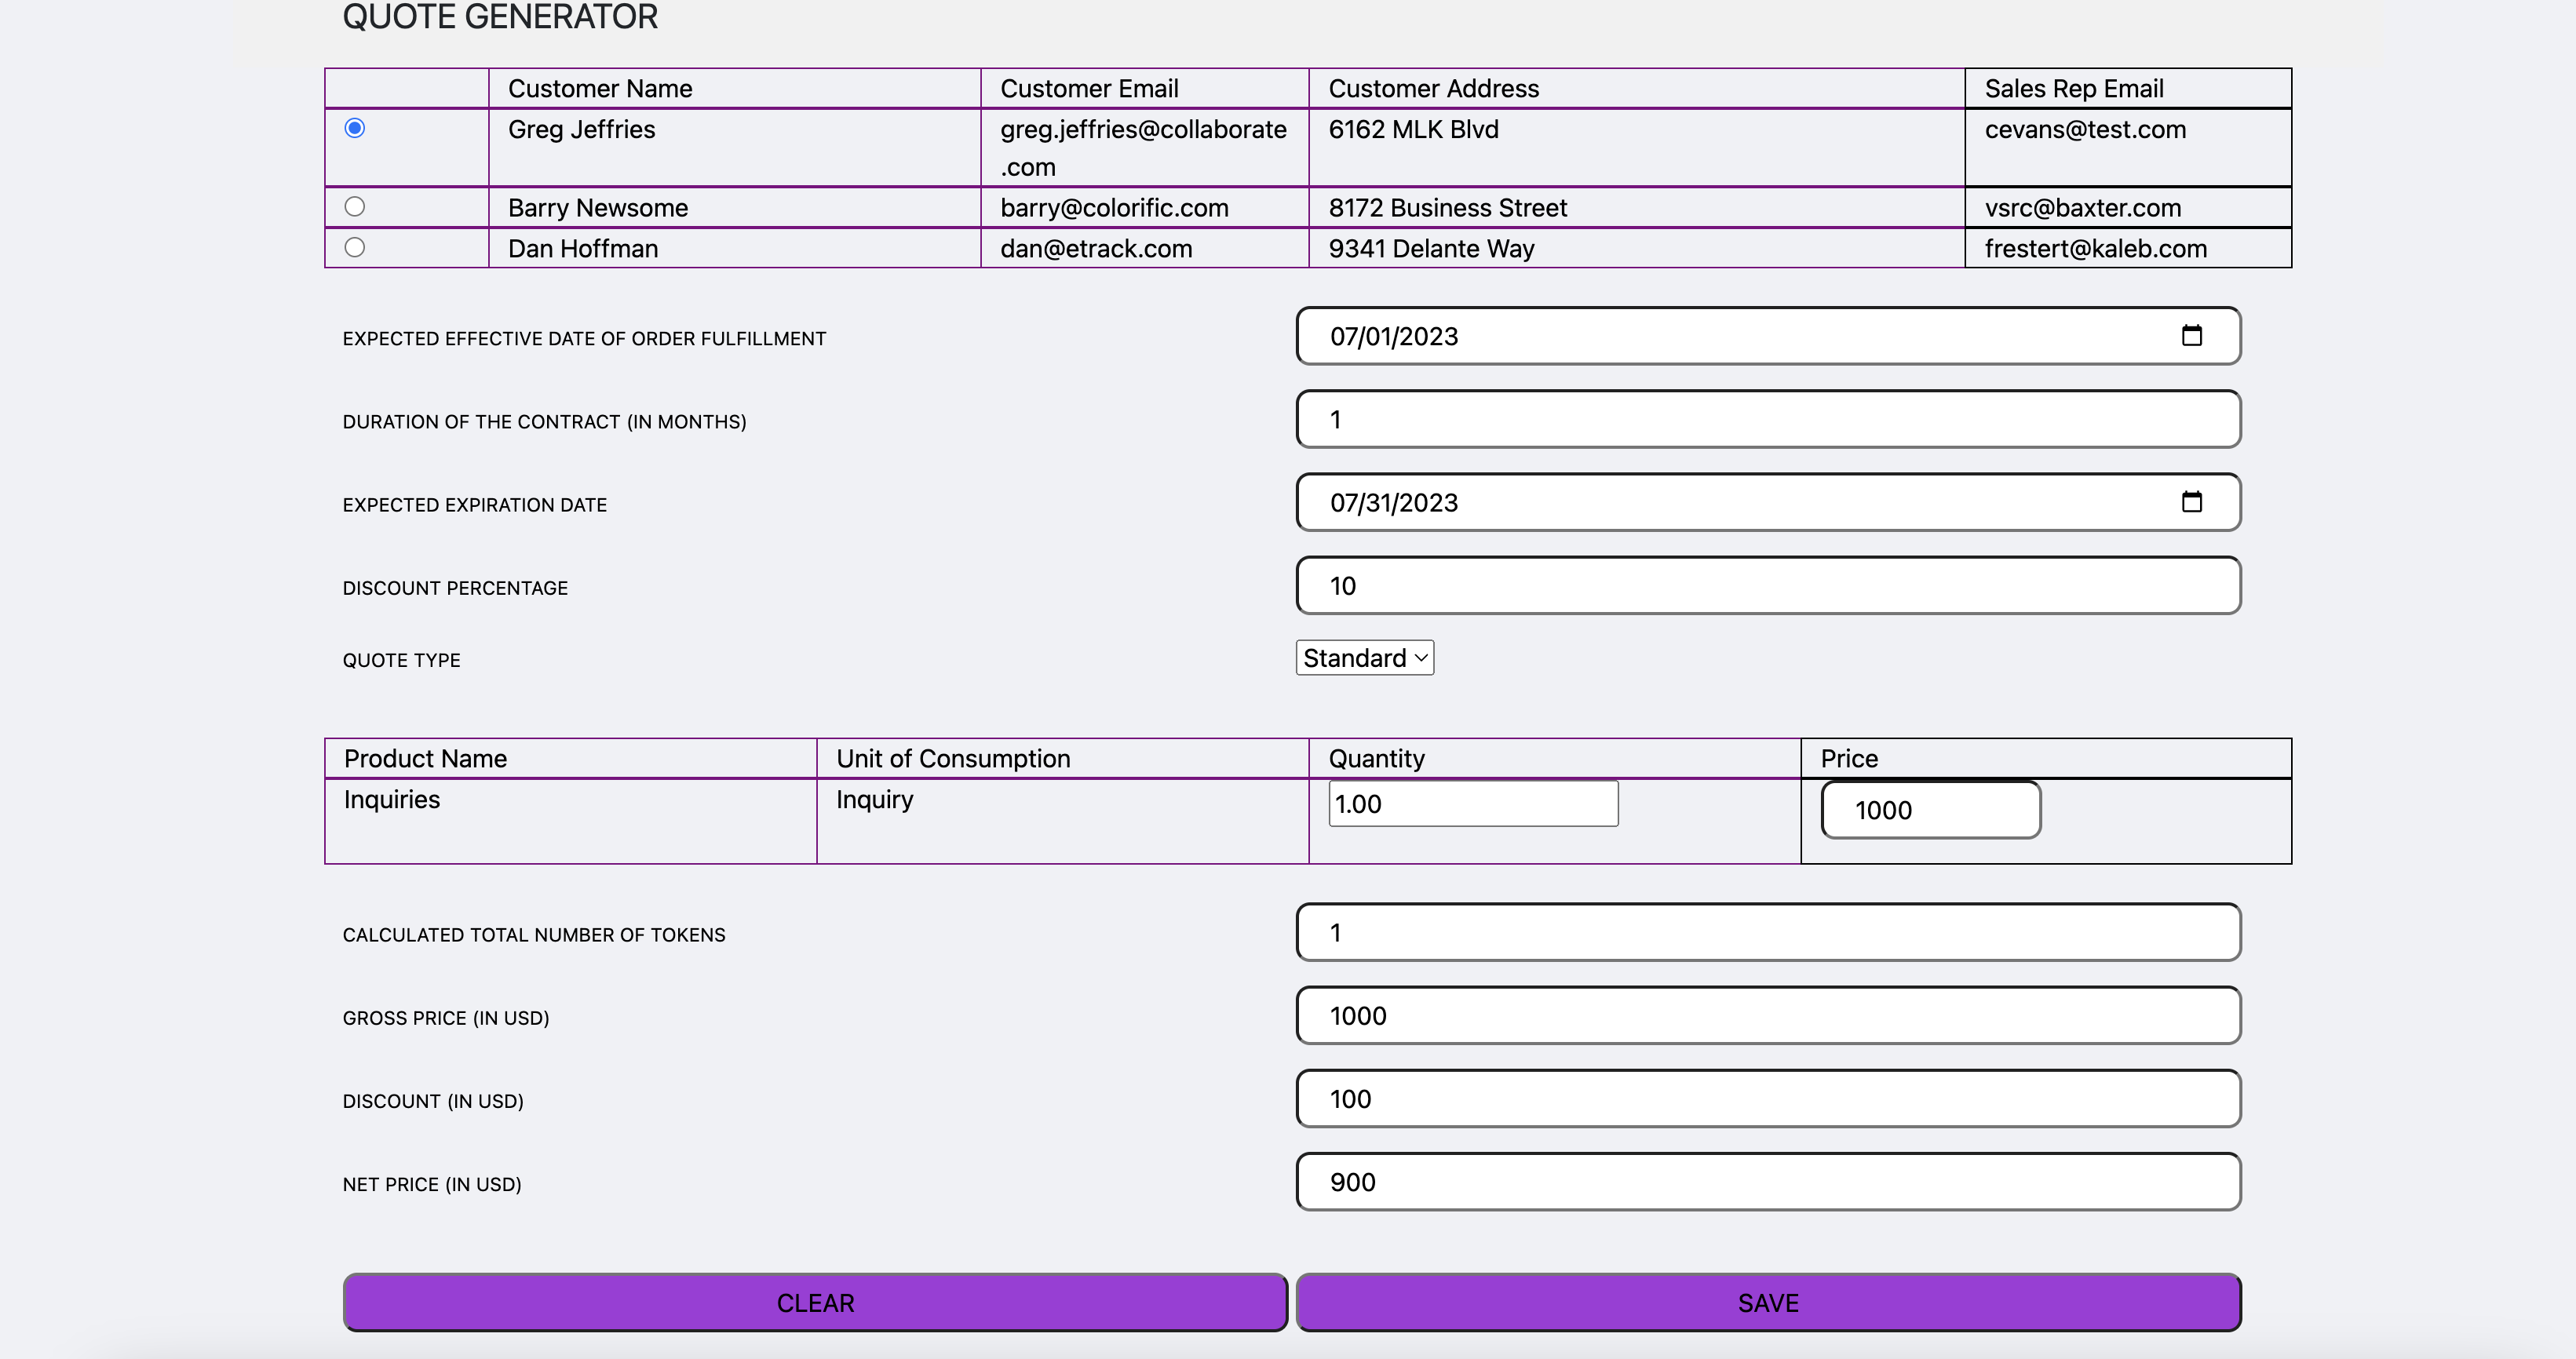Click the Customer Name column header
The image size is (2576, 1359).
point(600,89)
